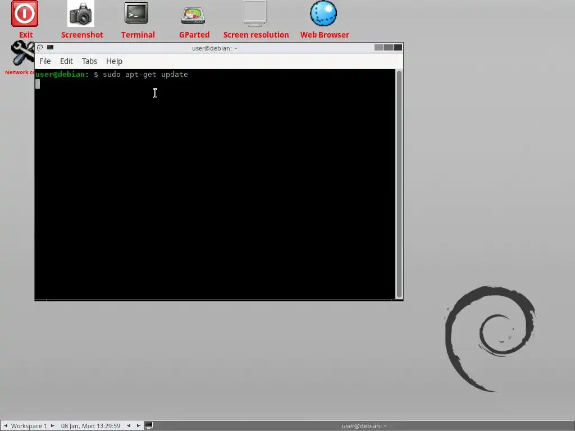Click the clock showing 08 Jan, Mon 13:29:59

tap(90, 426)
